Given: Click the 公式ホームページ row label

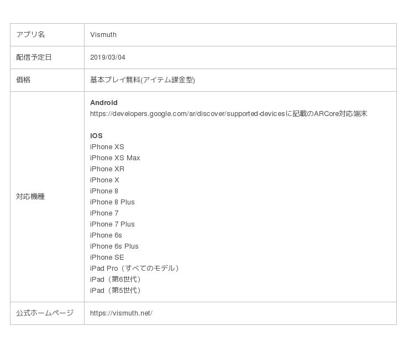Looking at the screenshot, I should click(45, 313).
